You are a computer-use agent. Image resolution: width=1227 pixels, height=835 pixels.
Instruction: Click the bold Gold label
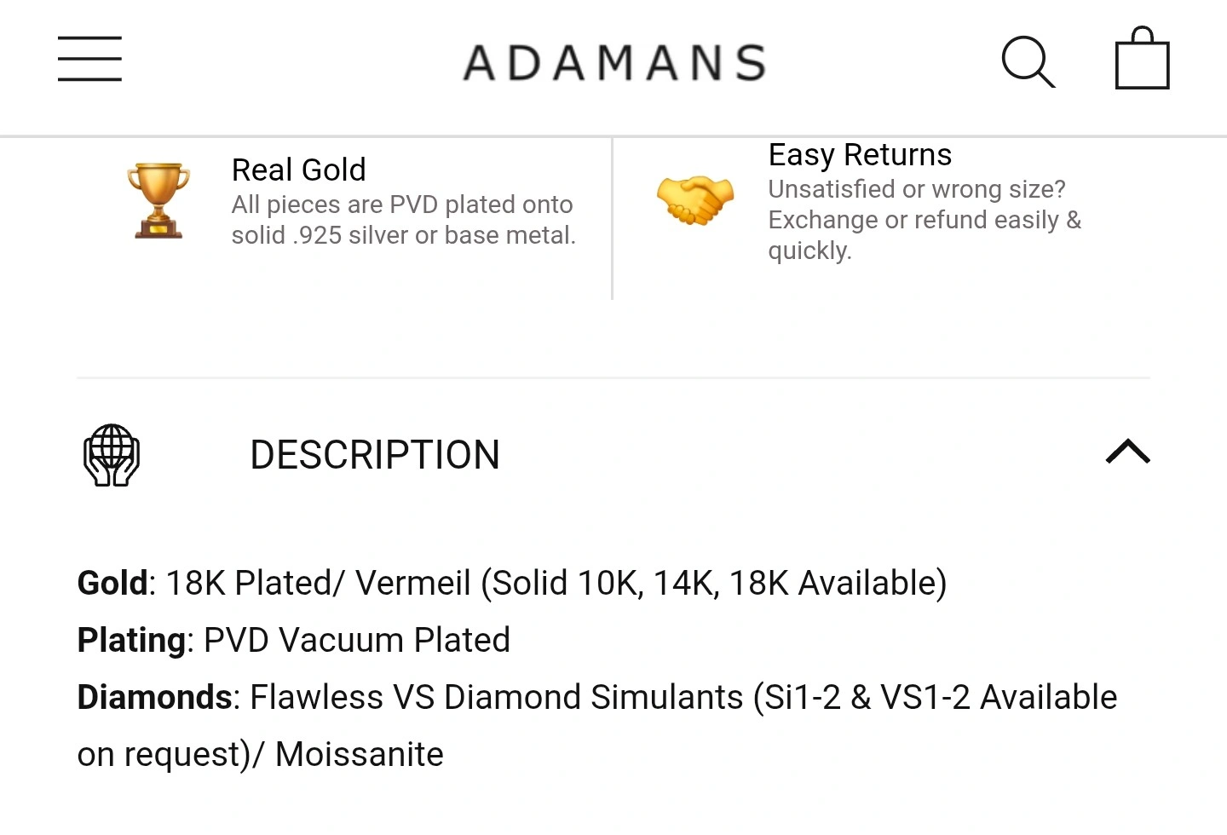112,584
